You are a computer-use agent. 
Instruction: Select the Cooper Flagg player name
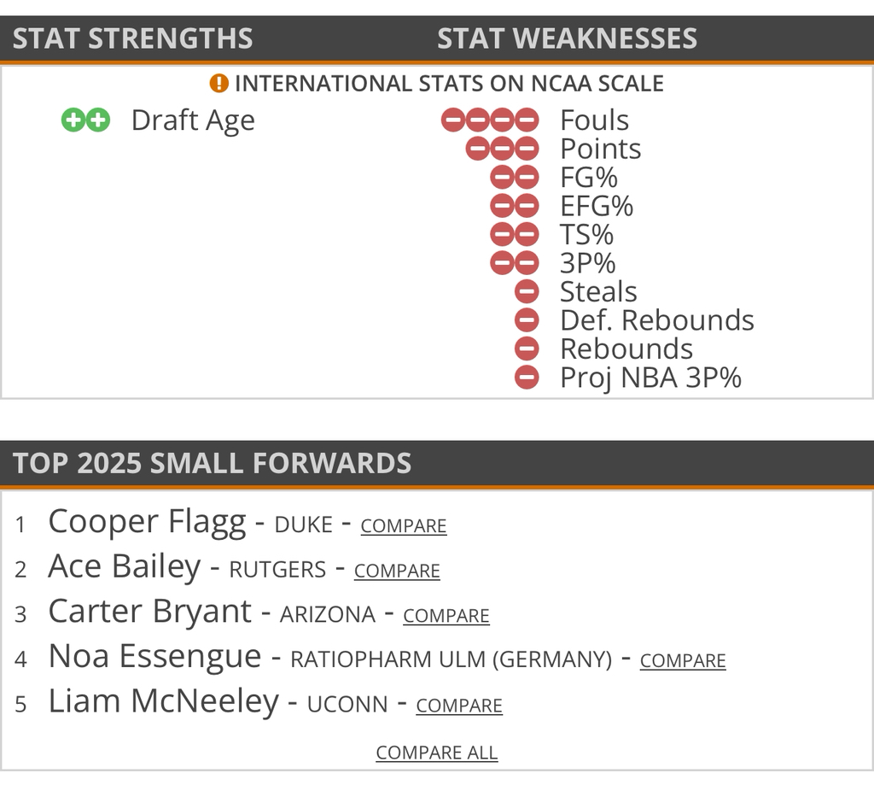point(147,522)
